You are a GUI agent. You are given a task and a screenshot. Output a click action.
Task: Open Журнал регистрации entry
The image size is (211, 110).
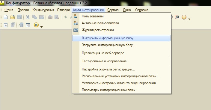(121, 30)
